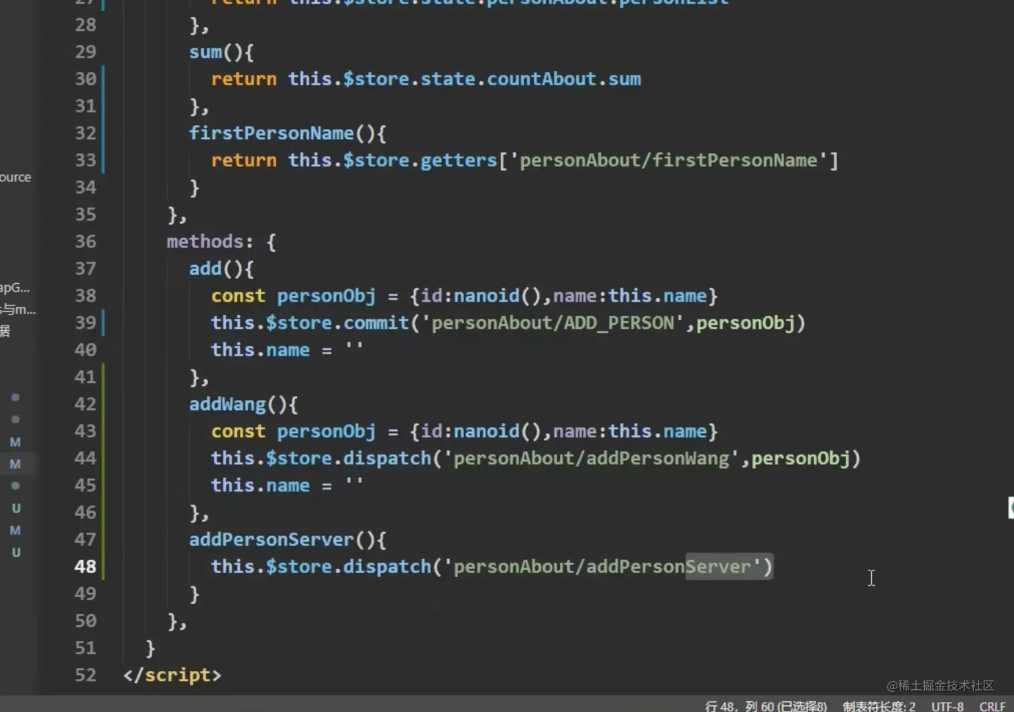Screen dimensions: 1014x712
Task: Click line number 52 in the gutter
Action: (85, 675)
